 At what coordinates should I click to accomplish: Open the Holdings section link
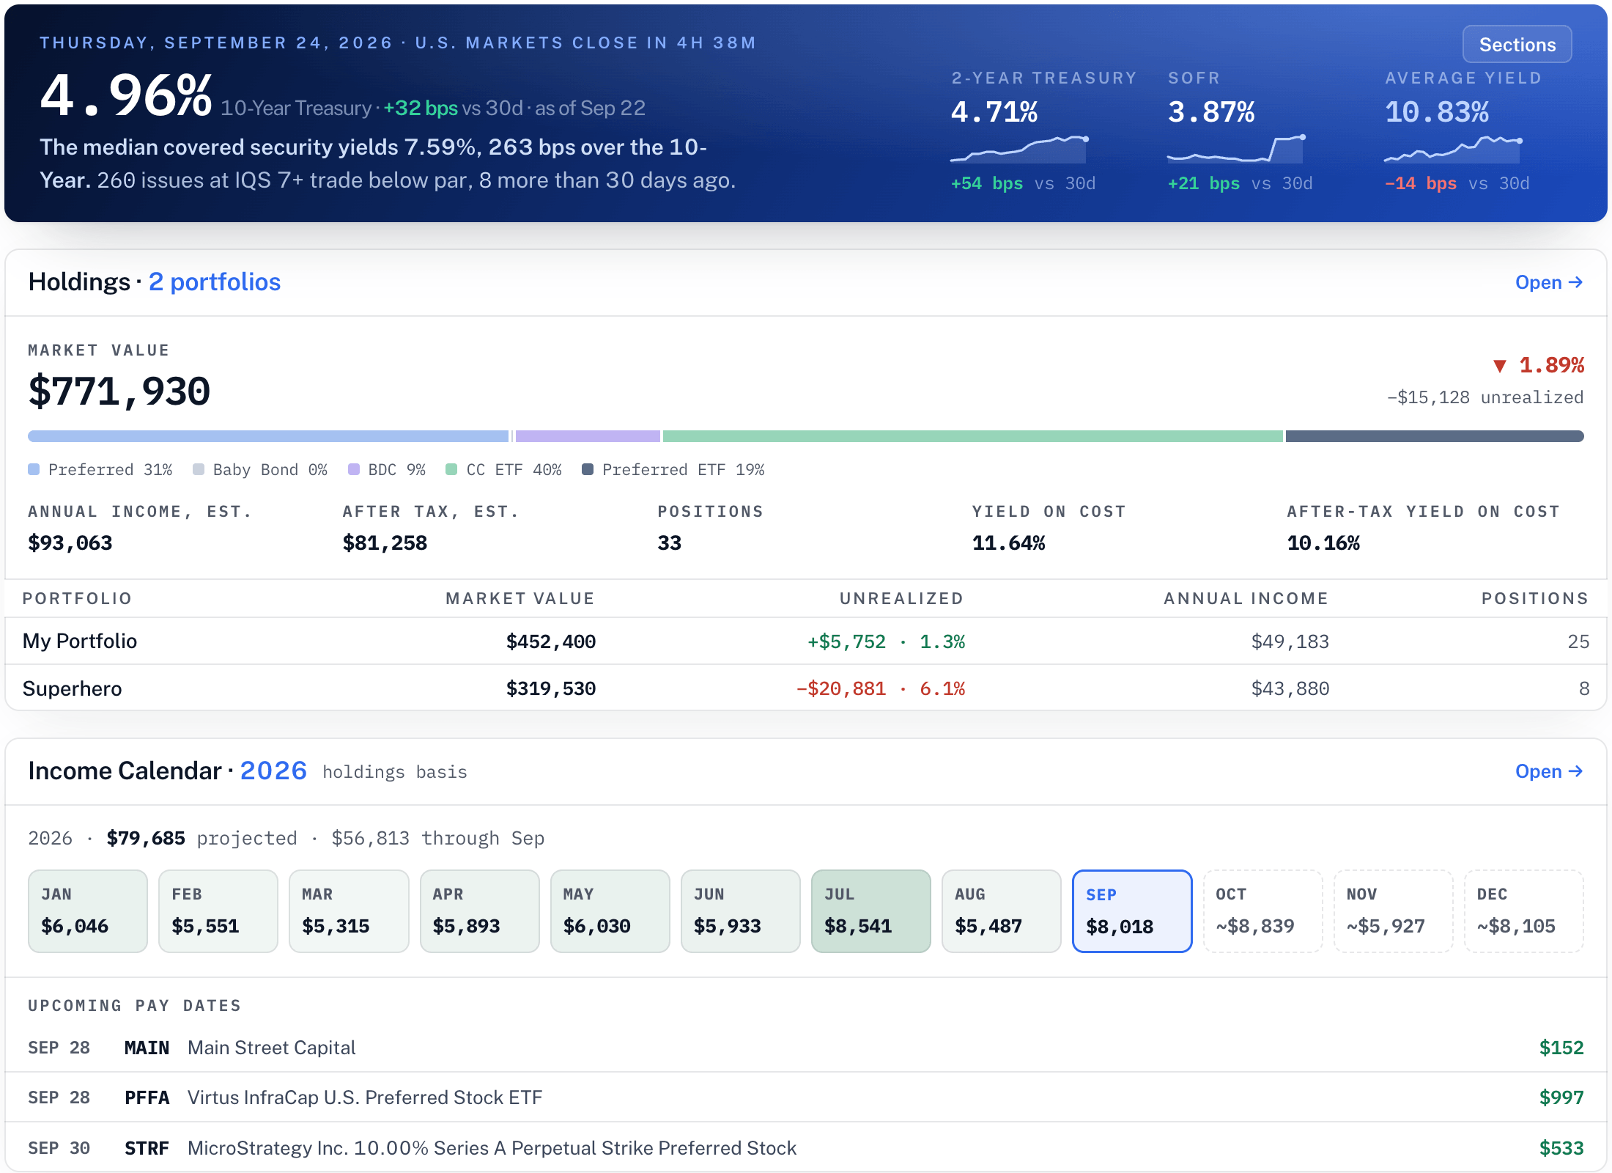1549,282
